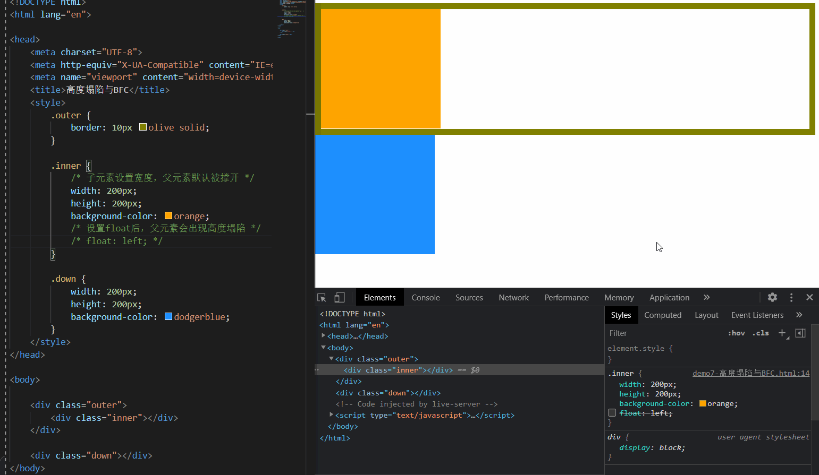This screenshot has height=475, width=819.
Task: Open the Sources tab
Action: 469,297
